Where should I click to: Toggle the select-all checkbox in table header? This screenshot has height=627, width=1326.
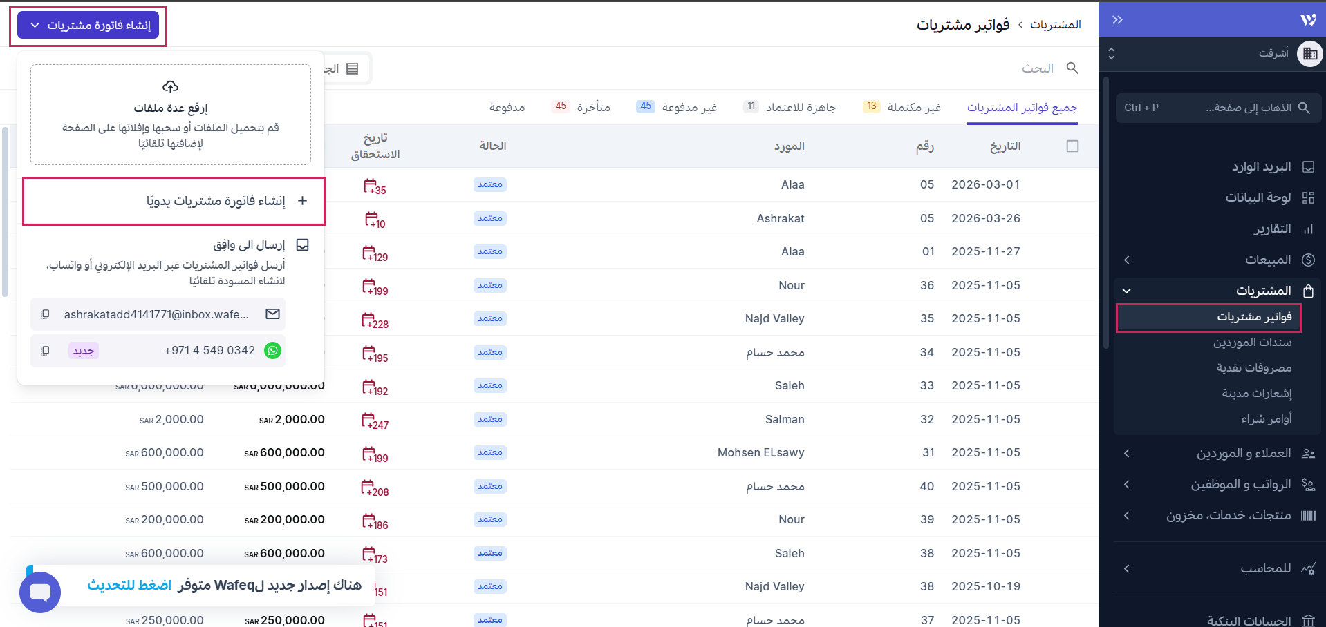1072,146
